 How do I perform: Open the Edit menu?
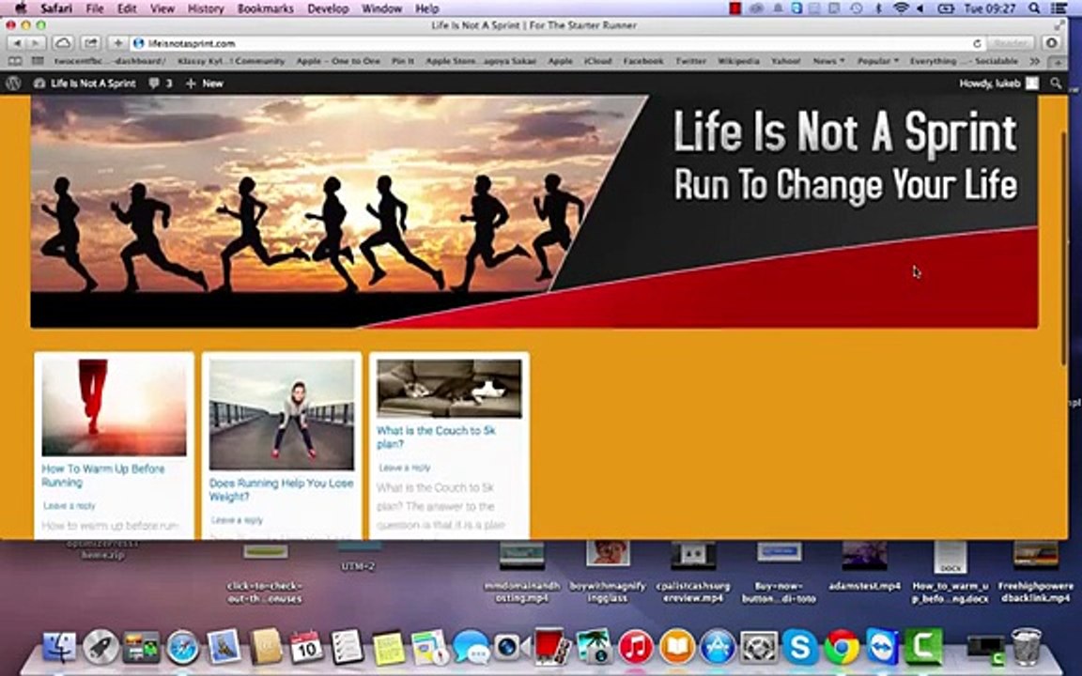point(126,8)
